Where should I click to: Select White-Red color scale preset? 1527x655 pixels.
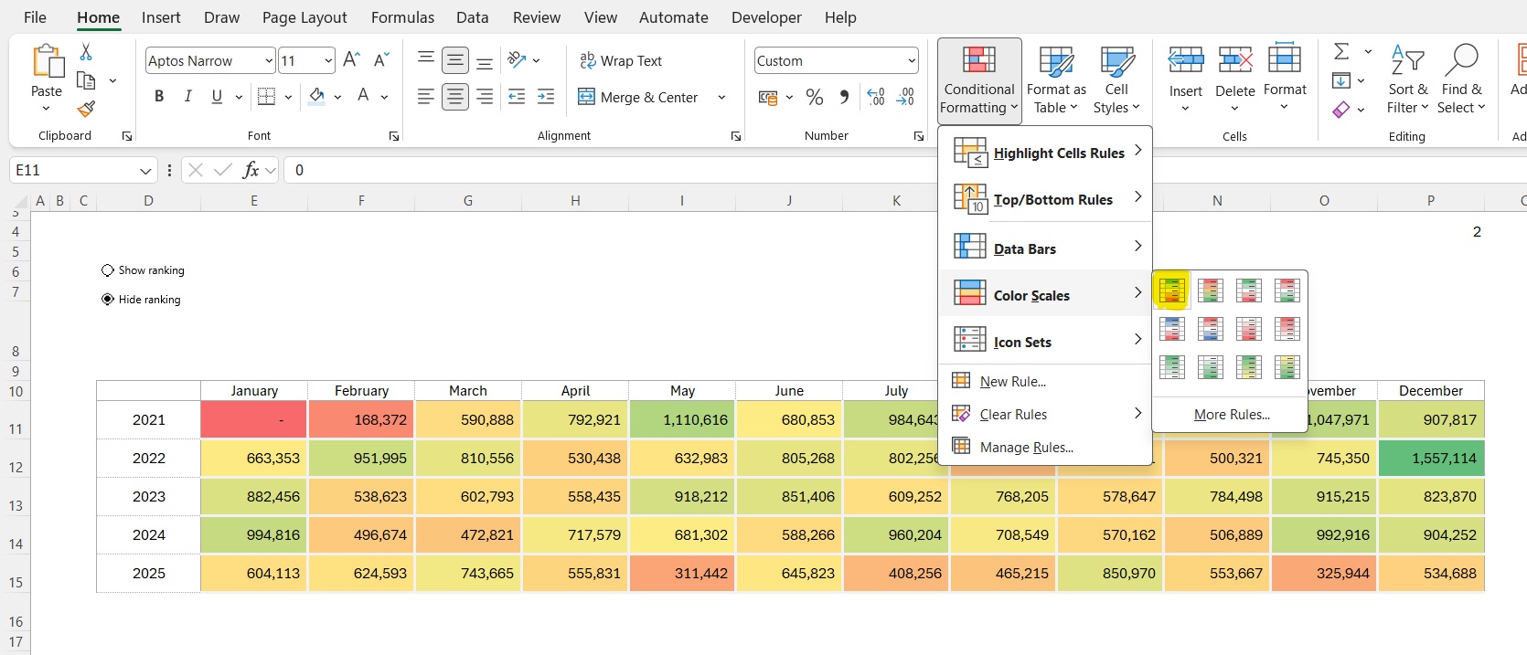(x=1248, y=329)
